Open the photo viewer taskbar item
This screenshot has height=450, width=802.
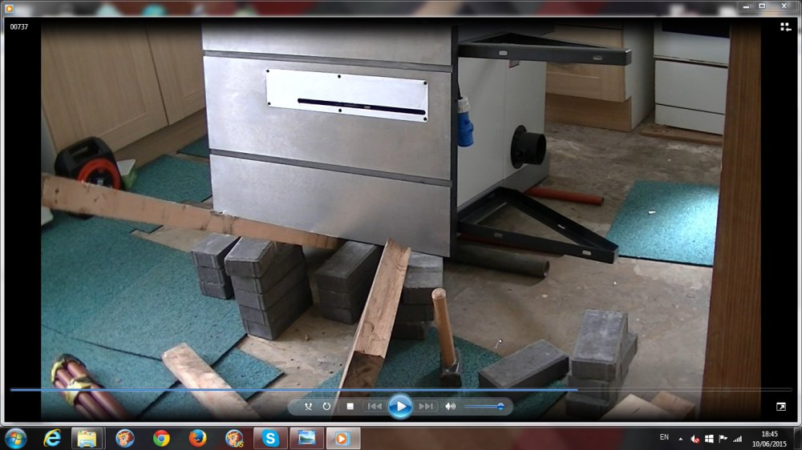307,438
